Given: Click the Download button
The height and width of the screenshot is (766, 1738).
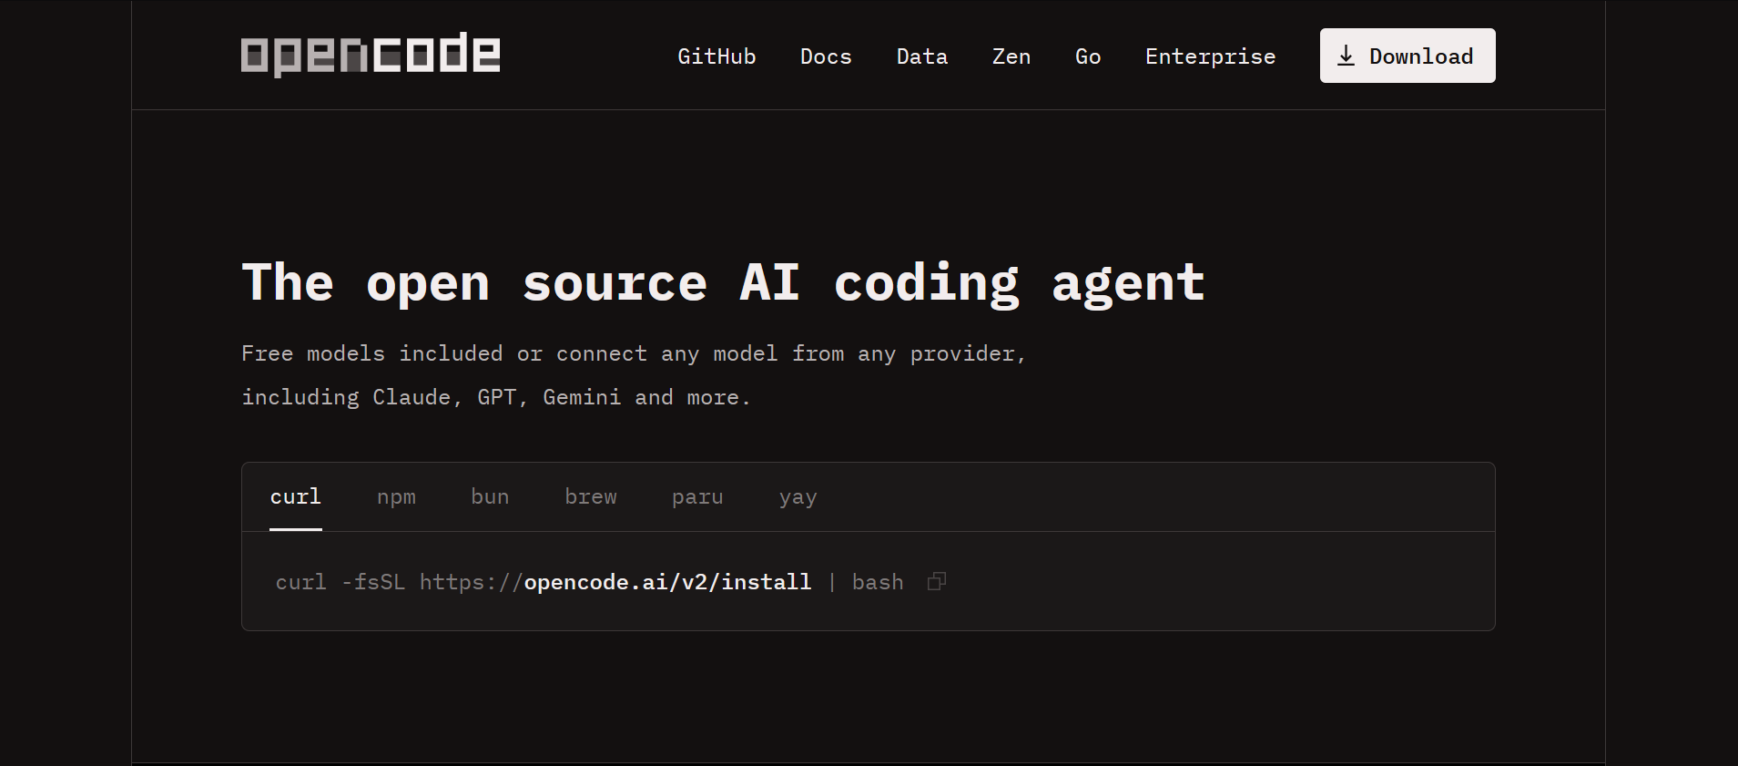Looking at the screenshot, I should [x=1408, y=56].
